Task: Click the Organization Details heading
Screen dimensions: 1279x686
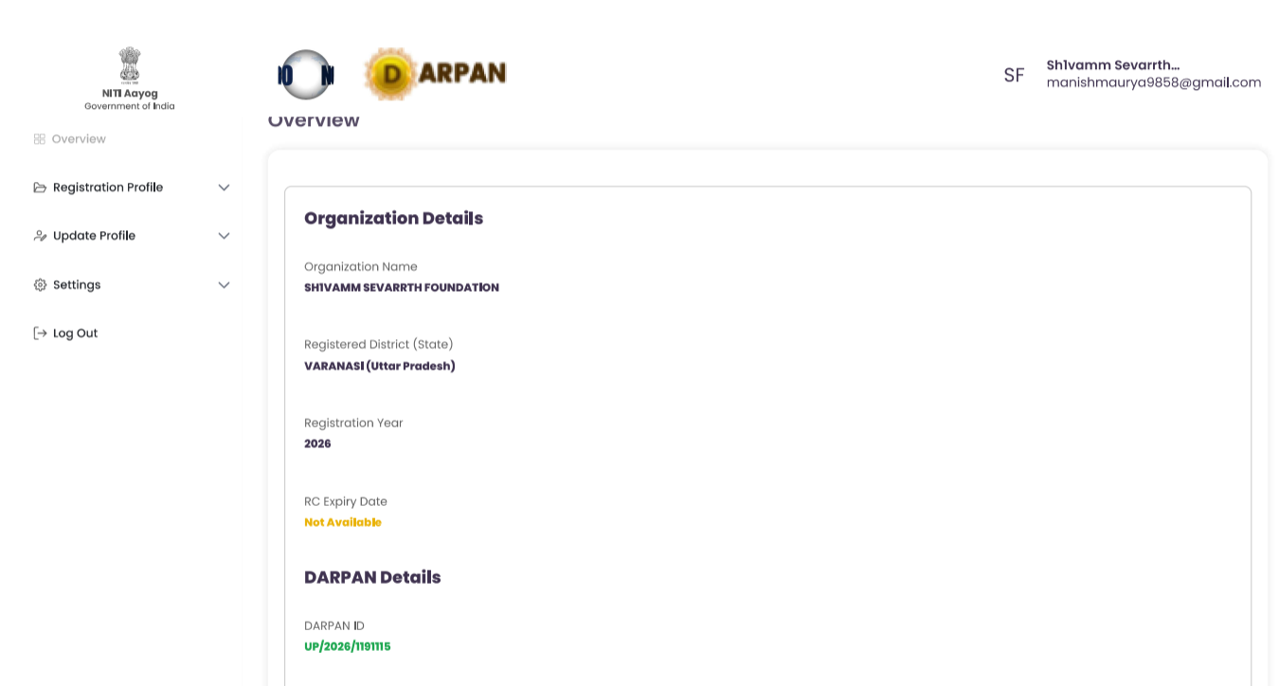Action: [393, 218]
